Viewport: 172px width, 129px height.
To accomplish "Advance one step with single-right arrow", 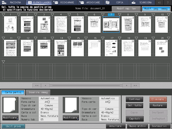I will click(127, 85).
